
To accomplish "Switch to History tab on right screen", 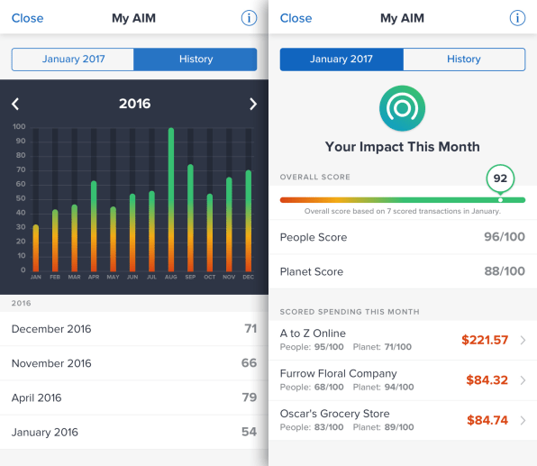I will tap(464, 59).
